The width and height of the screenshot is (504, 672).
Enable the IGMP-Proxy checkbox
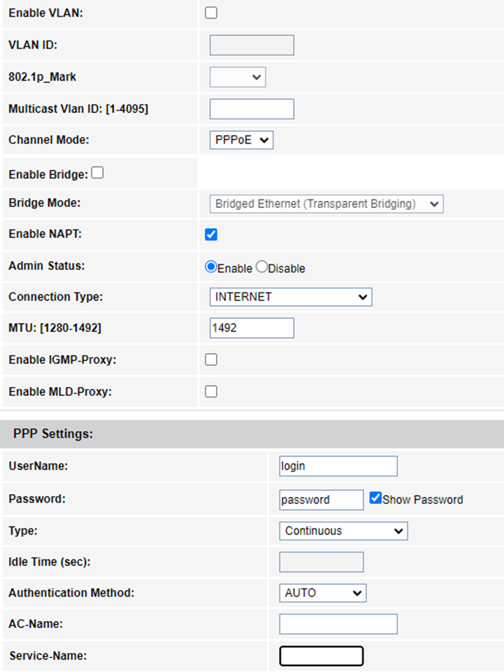pos(211,360)
